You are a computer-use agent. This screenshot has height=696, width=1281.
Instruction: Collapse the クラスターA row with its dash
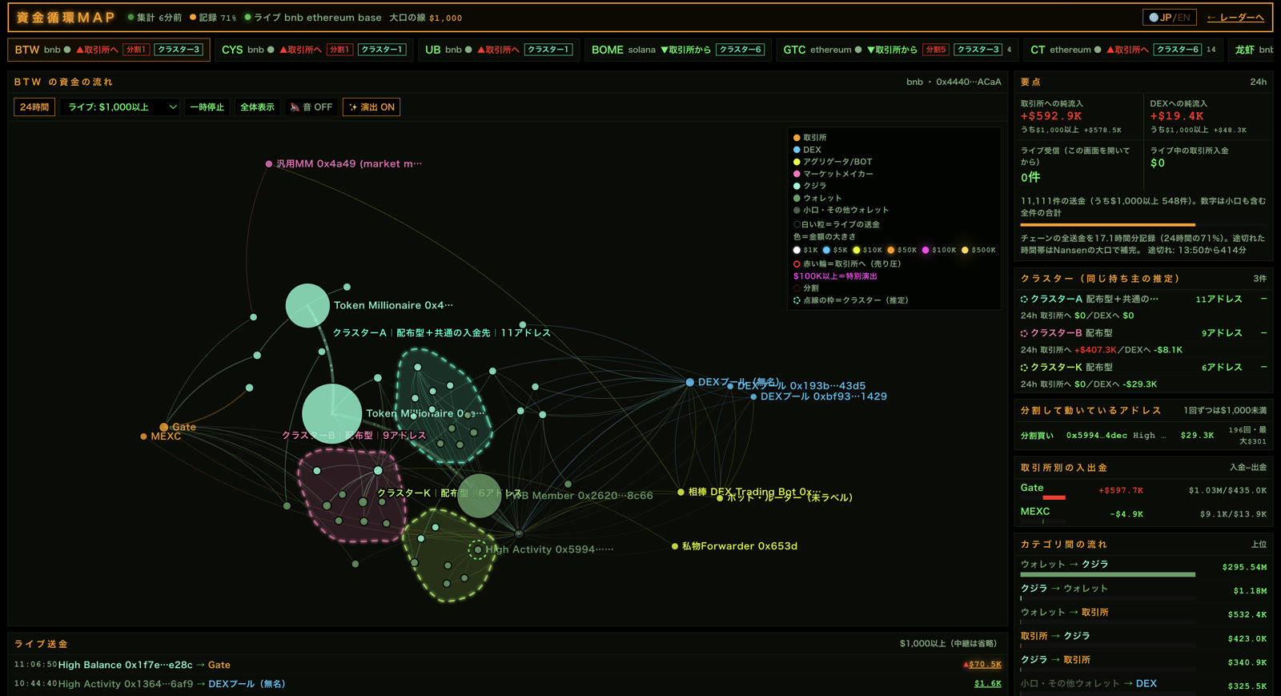[x=1263, y=299]
